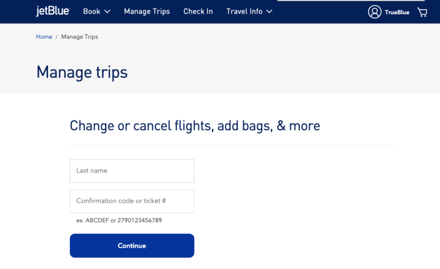Click the 'Manage trips' page heading
This screenshot has width=440, height=269.
(x=82, y=73)
